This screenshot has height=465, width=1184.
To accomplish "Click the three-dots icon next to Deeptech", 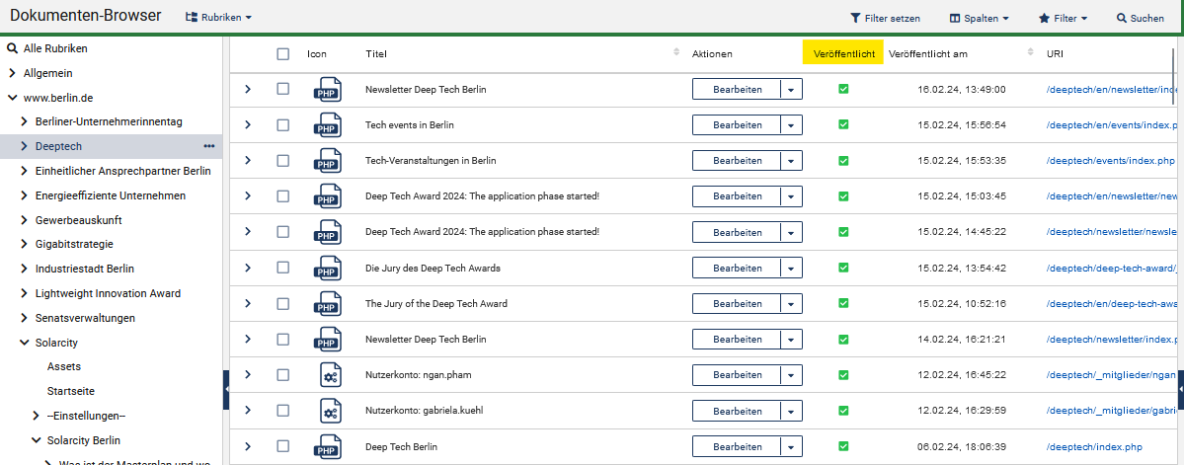I will [x=208, y=146].
